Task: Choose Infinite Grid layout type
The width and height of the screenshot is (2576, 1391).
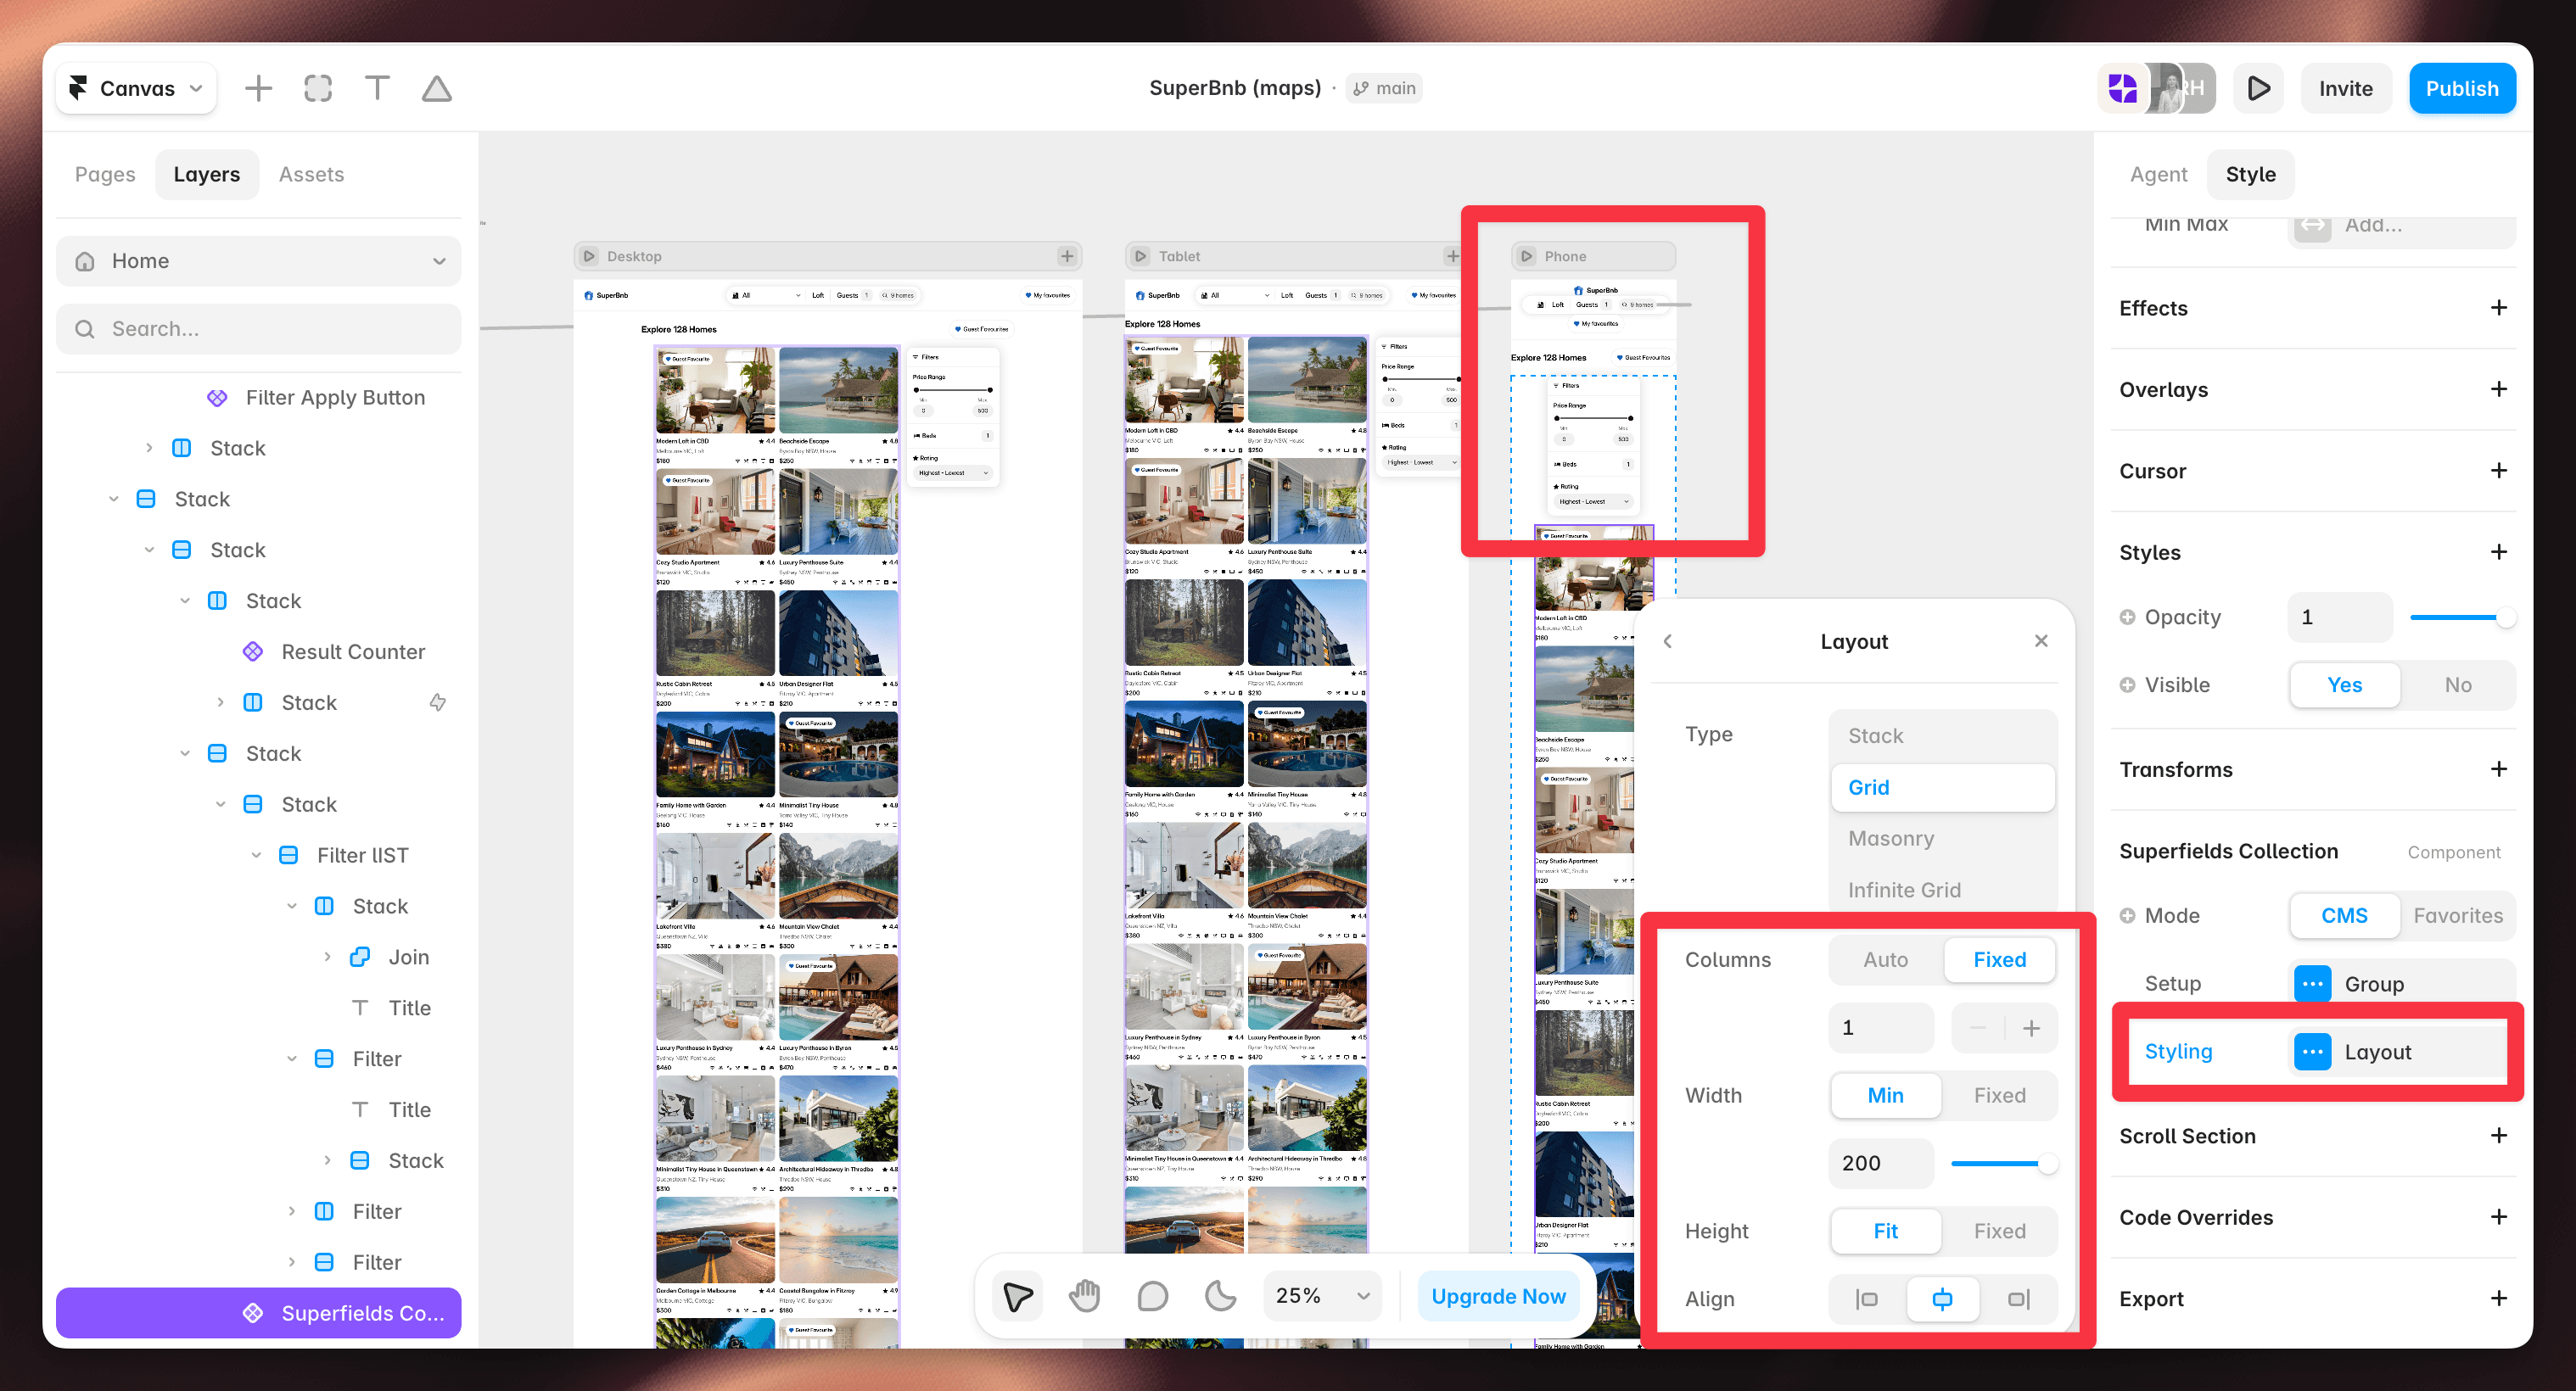Action: (x=1942, y=890)
